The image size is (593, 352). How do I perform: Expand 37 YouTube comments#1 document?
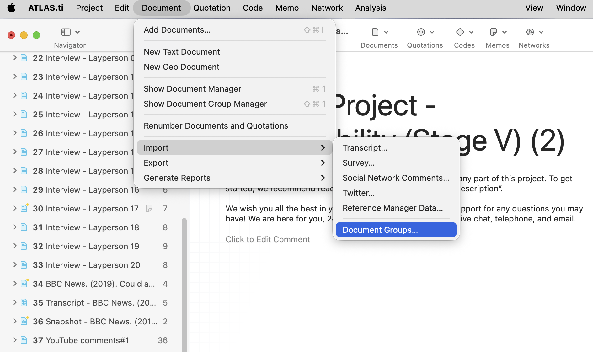[x=14, y=340]
